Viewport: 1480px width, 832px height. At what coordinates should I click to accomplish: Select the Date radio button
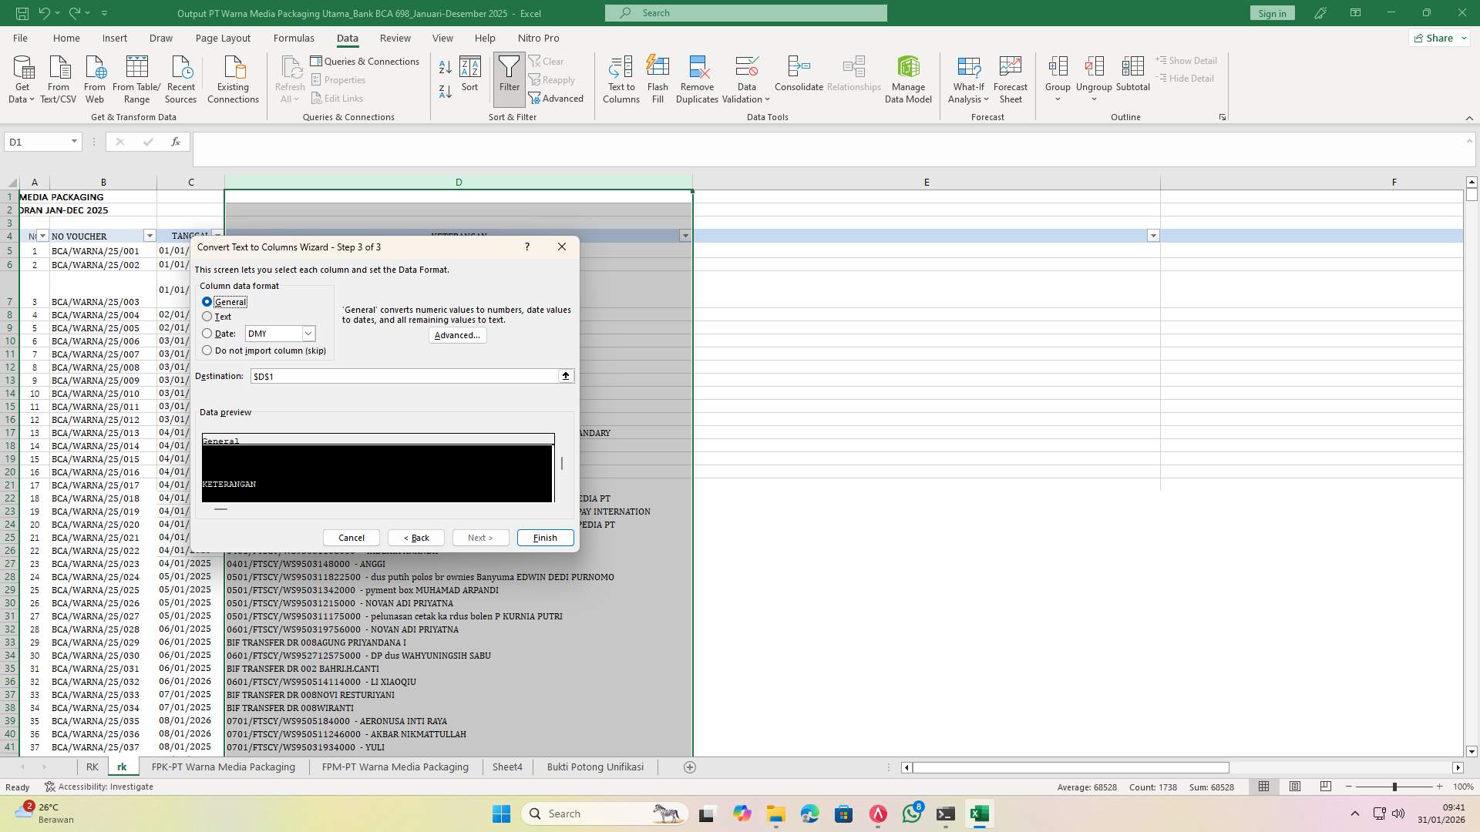[207, 333]
